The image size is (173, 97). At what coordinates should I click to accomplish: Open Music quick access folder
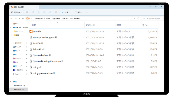(17, 58)
